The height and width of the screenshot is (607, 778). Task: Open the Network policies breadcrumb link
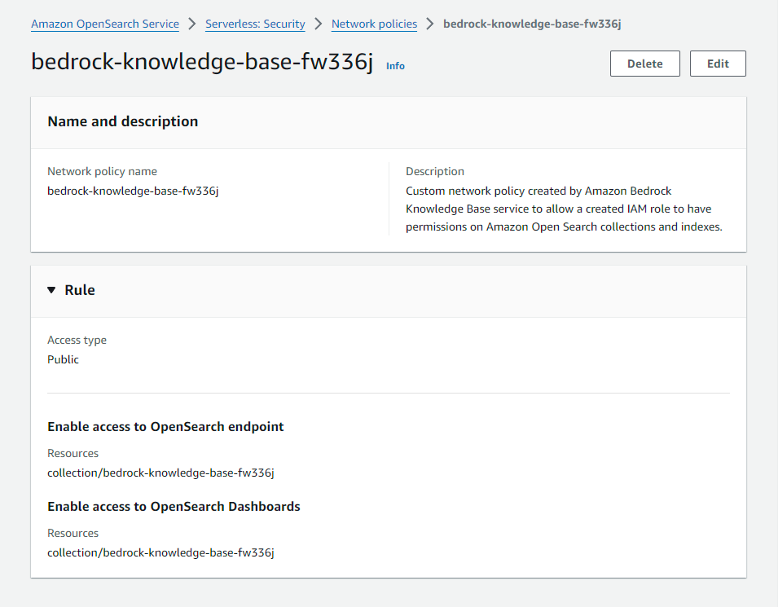tap(374, 24)
